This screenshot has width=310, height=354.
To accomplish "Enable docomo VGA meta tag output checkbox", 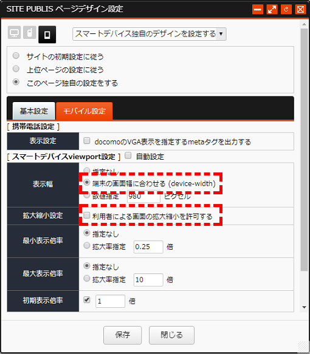I will point(87,141).
